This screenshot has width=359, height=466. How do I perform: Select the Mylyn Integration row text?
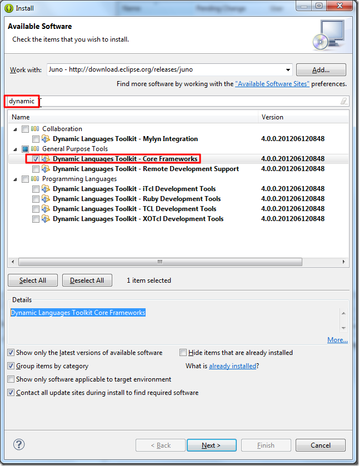[125, 138]
